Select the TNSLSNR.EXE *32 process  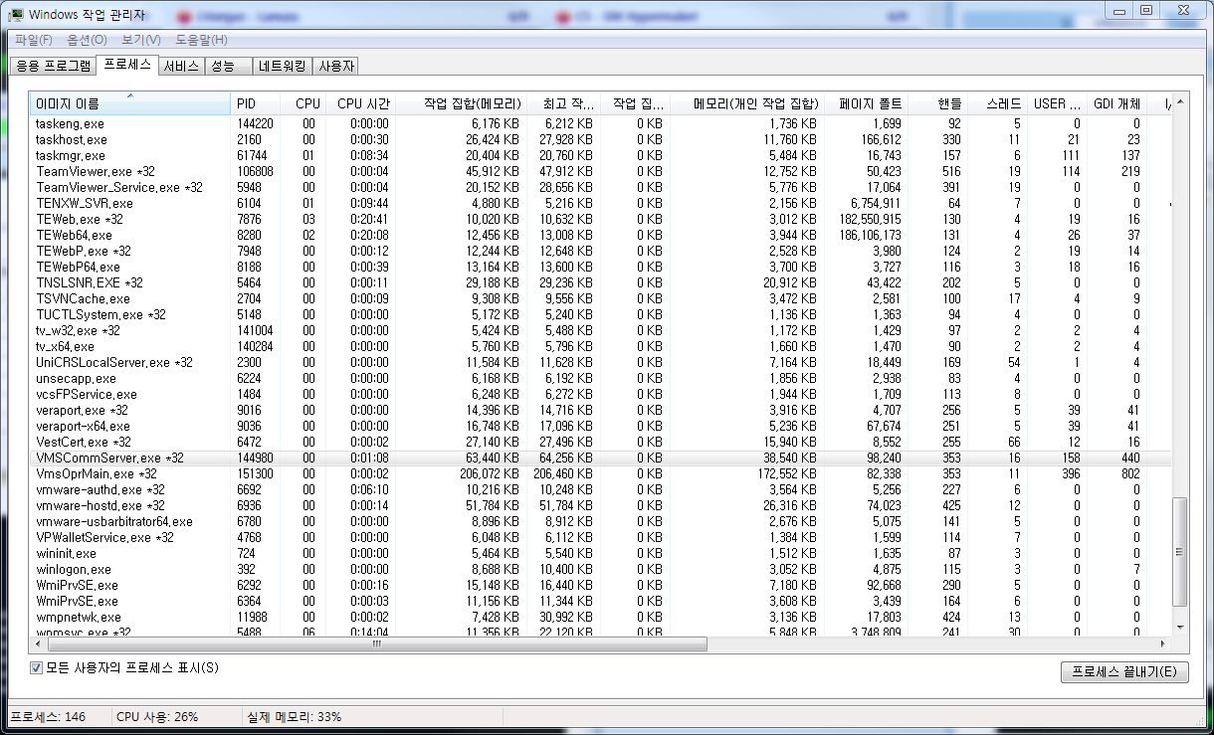602,282
